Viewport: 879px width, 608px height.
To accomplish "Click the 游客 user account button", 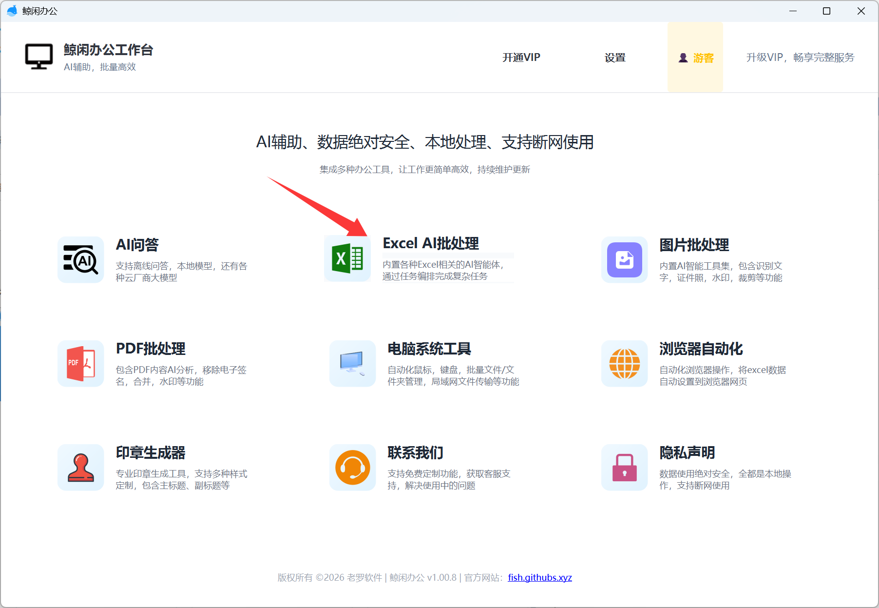I will pyautogui.click(x=695, y=58).
